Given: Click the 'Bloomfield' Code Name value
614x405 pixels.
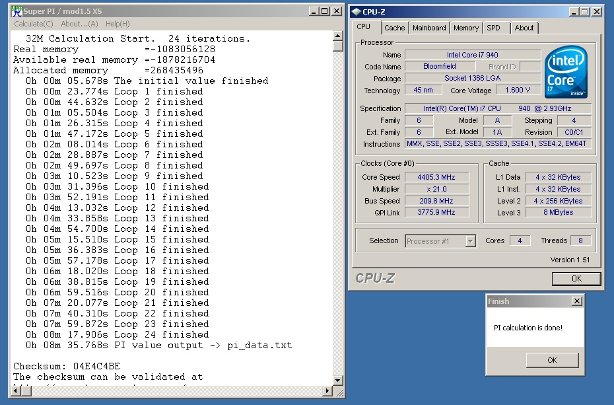Looking at the screenshot, I should tap(440, 66).
